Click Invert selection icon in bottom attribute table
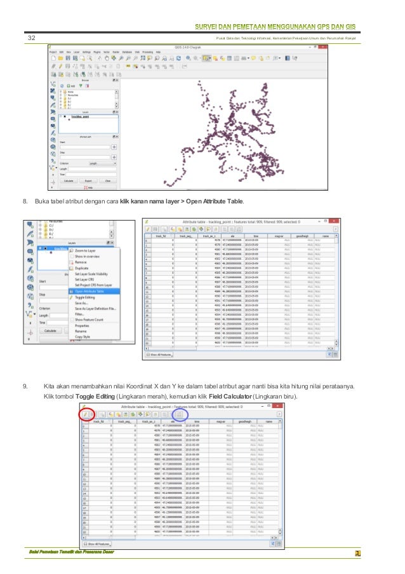Screen dimensions: 405x574 pos(133,414)
